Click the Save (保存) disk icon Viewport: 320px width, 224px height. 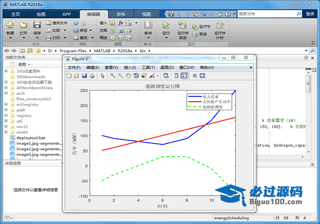pyautogui.click(x=37, y=25)
